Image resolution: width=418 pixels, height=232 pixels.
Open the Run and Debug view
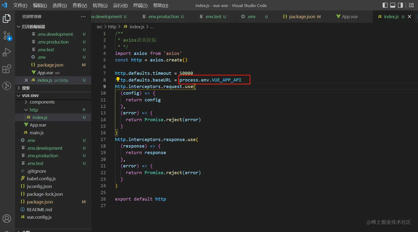7,52
